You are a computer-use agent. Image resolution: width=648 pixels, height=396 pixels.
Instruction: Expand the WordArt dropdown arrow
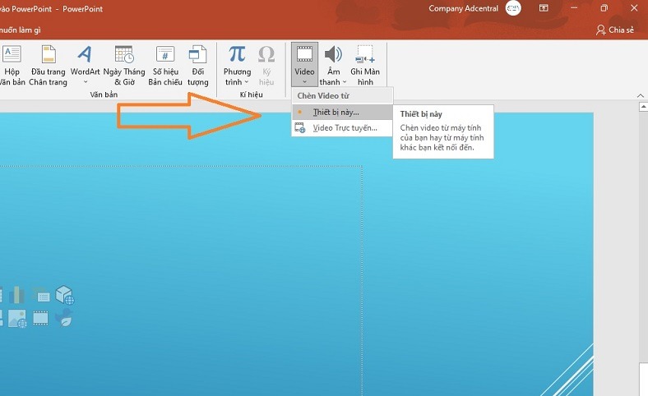(85, 82)
